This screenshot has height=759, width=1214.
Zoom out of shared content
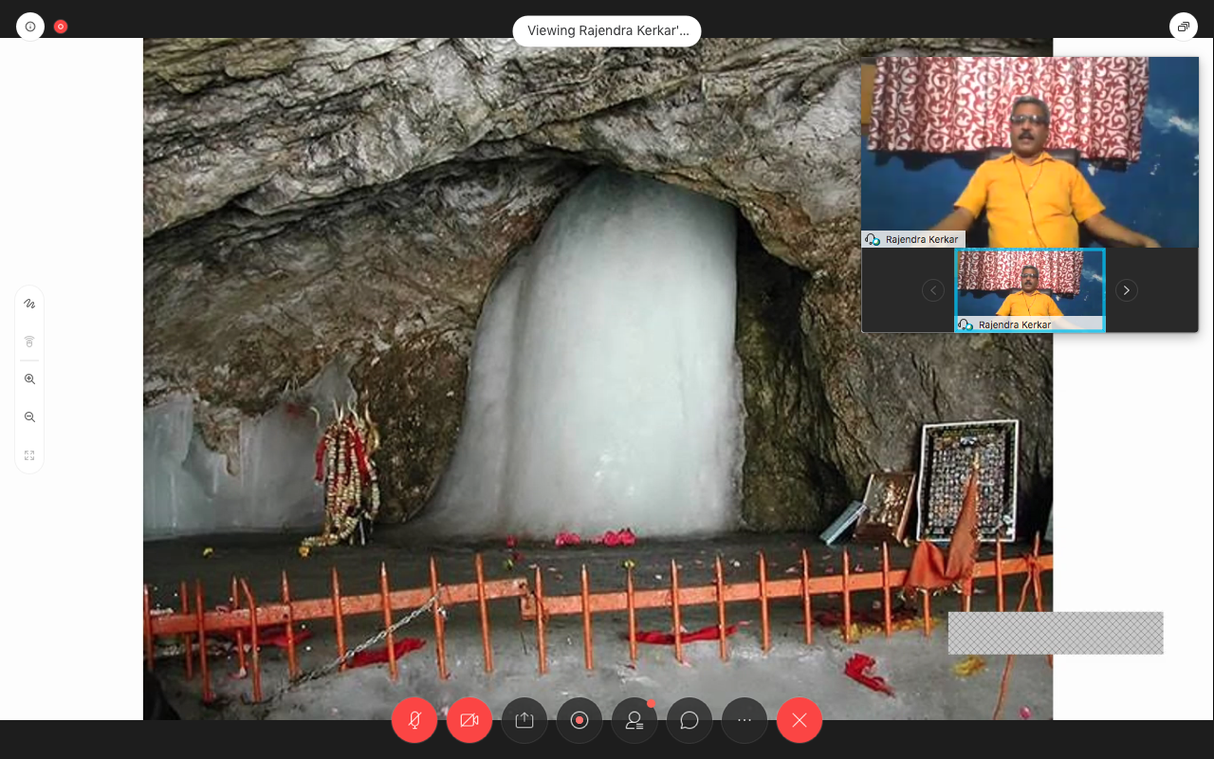point(29,417)
